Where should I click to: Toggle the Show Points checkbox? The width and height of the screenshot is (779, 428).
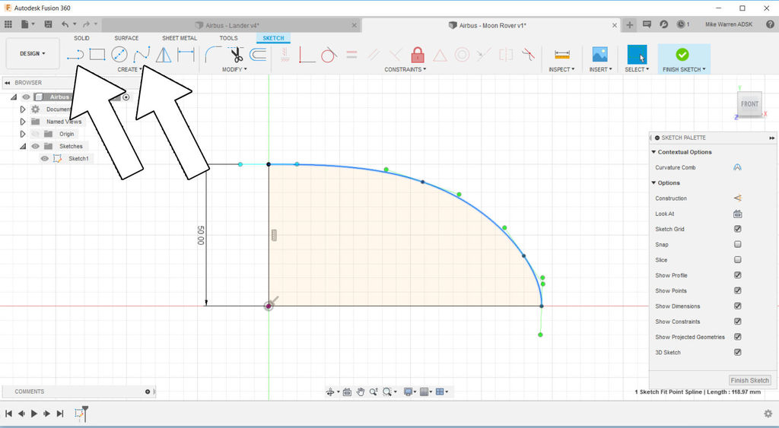[x=738, y=290]
